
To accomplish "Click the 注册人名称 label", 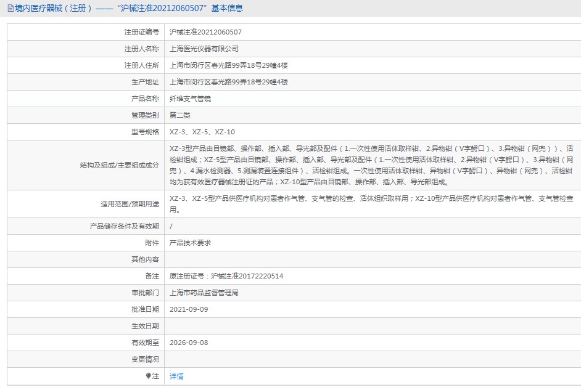I will click(x=141, y=49).
